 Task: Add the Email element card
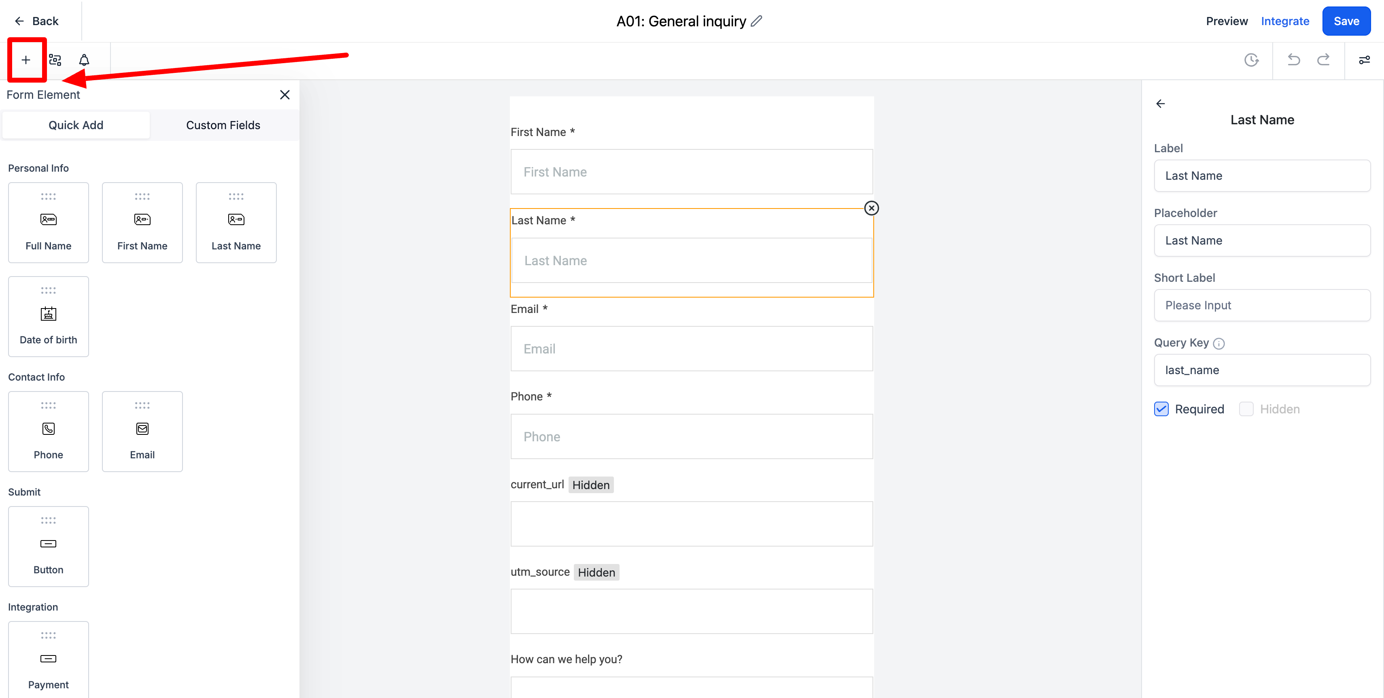[142, 432]
